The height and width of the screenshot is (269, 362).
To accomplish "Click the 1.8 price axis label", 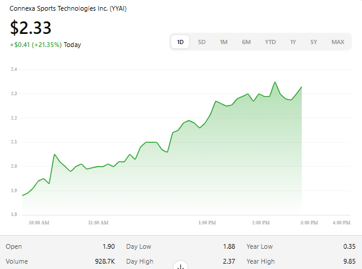I will [x=14, y=214].
